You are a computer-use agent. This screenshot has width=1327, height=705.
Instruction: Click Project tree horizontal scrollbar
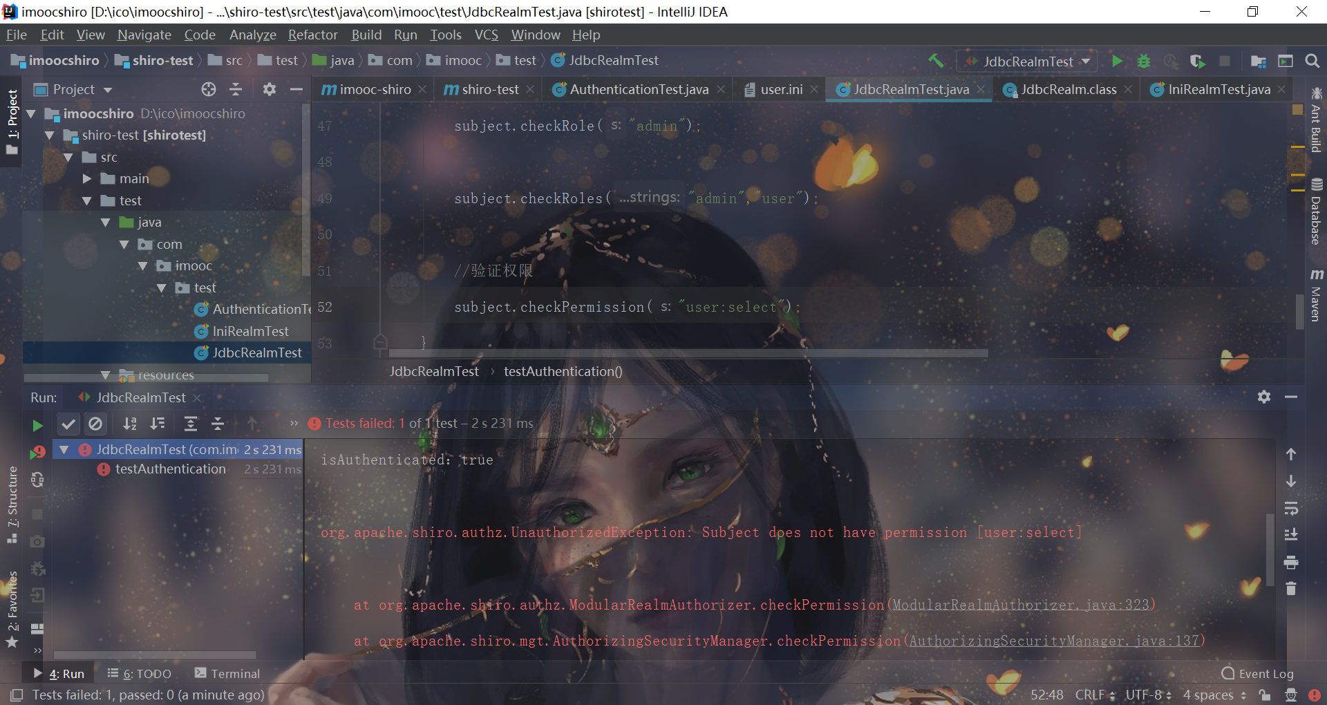tap(146, 378)
